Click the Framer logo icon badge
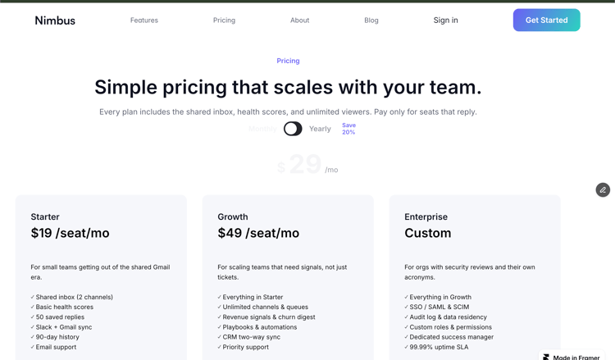The height and width of the screenshot is (360, 615). pos(546,358)
